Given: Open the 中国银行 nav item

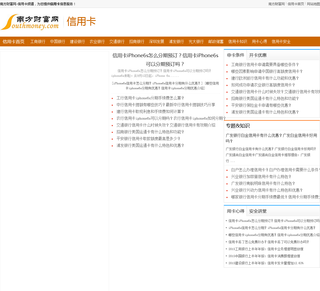Looking at the screenshot, I should tap(57, 42).
